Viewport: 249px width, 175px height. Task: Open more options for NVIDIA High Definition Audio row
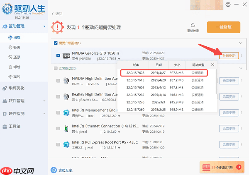[x=241, y=81]
